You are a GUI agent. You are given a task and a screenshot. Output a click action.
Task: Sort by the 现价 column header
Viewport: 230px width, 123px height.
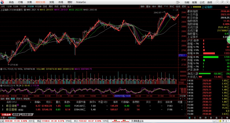[49, 102]
